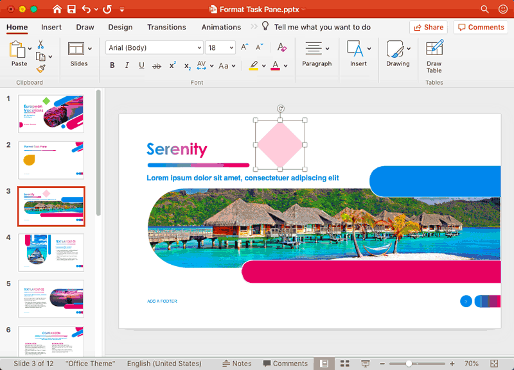514x370 pixels.
Task: Click the Fit Slide to Window icon
Action: [x=493, y=364]
